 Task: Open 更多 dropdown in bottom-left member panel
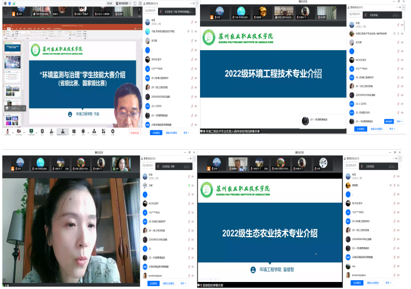click(x=183, y=283)
